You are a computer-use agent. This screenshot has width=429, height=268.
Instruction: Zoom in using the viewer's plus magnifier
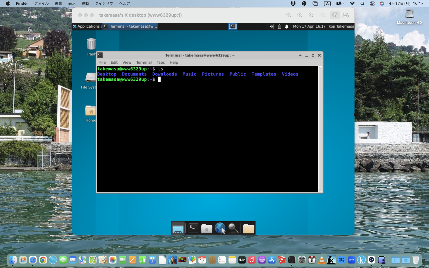[x=311, y=15]
